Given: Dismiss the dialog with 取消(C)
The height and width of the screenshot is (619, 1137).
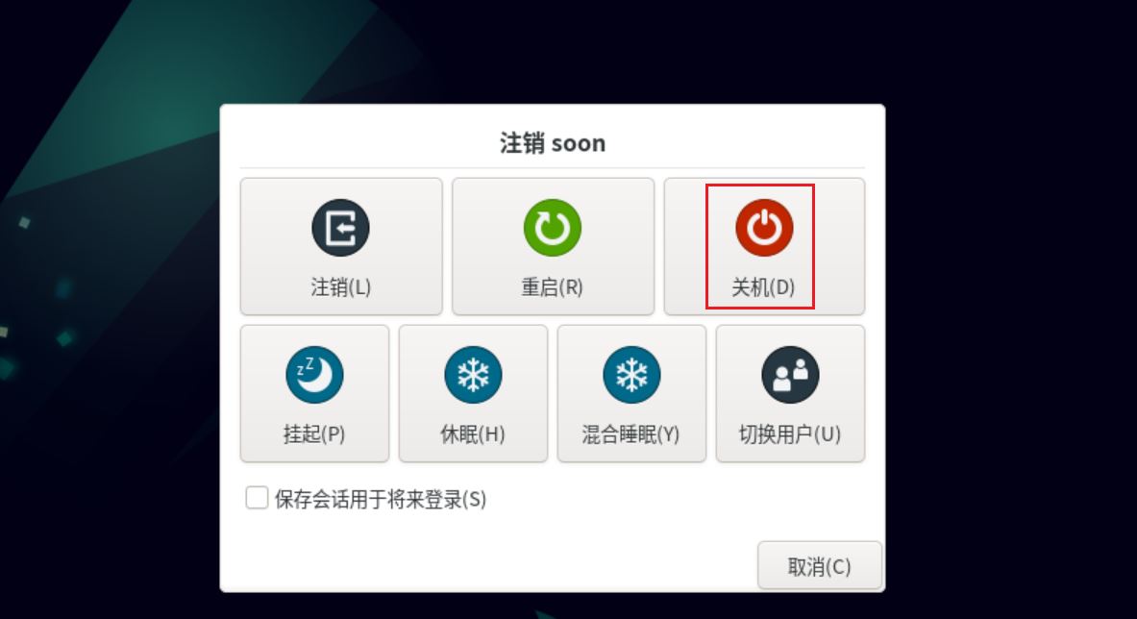Looking at the screenshot, I should (820, 565).
